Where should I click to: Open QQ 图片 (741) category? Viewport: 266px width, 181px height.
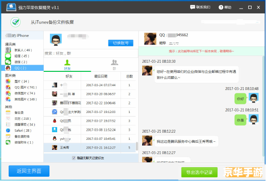click(x=23, y=87)
